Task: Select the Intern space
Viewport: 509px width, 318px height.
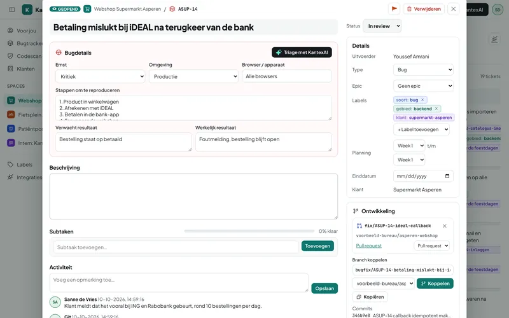Action: 24,142
